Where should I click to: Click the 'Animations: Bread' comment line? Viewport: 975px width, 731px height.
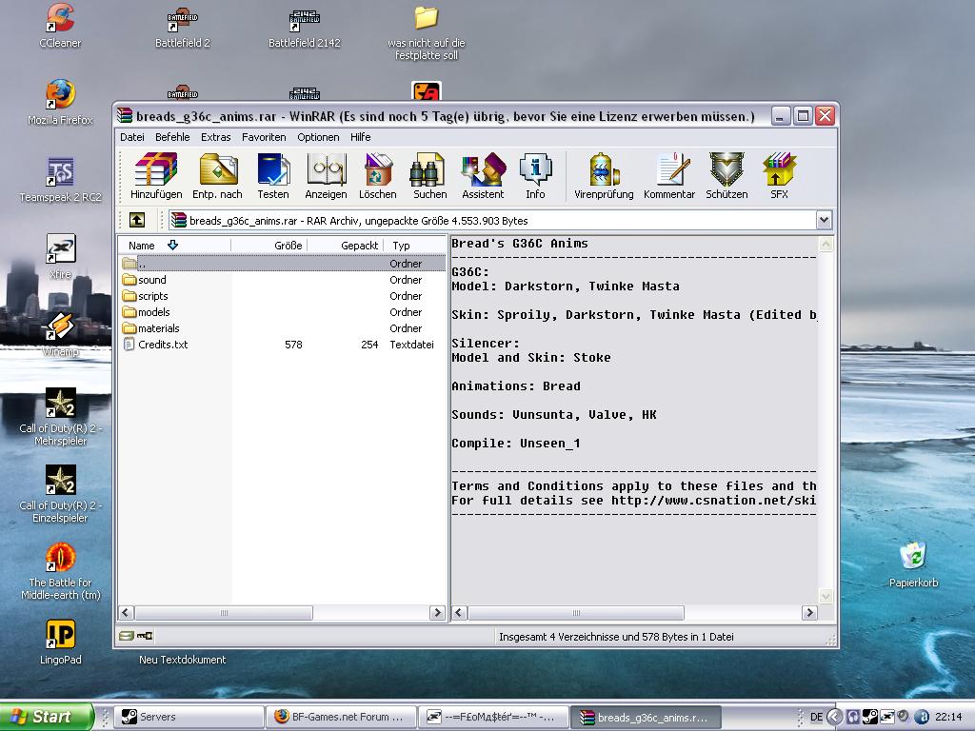click(x=516, y=386)
